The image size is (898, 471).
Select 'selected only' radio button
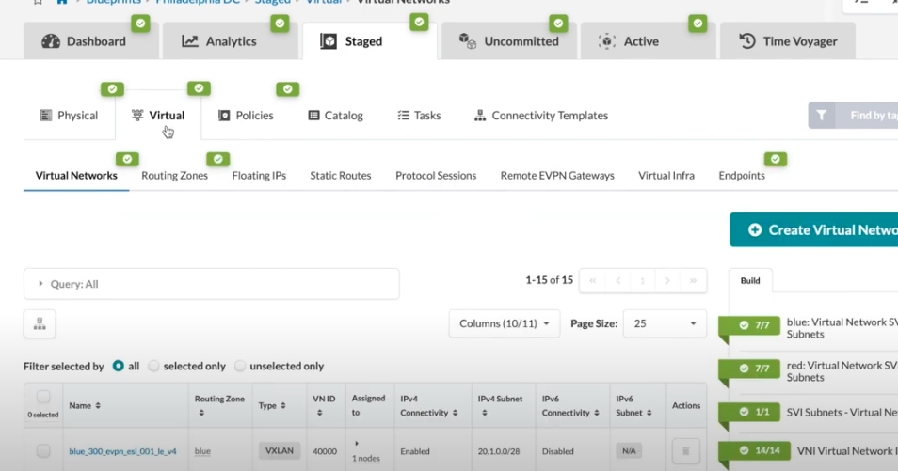point(153,366)
